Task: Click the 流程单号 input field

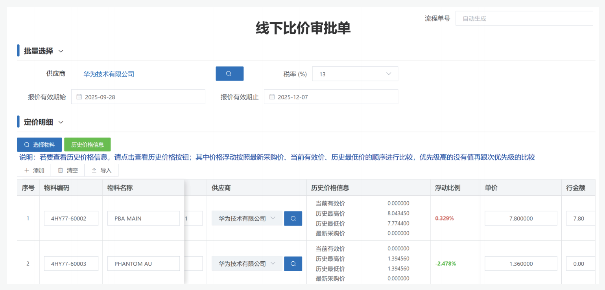Action: (524, 18)
